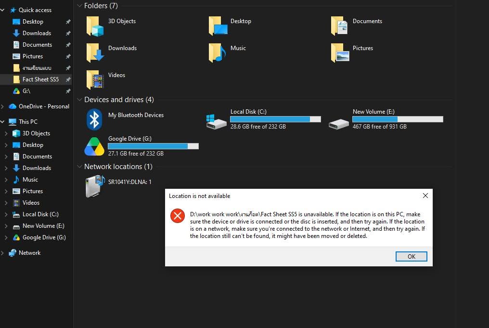Expand the OneDrive - Personal node
Screen dimensions: 489x328
2,106
